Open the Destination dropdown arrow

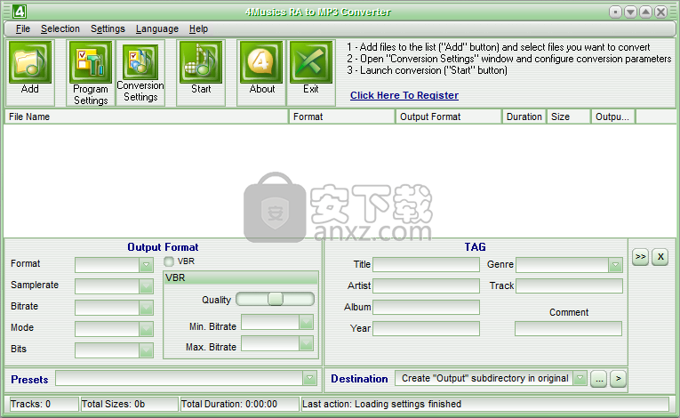(580, 378)
